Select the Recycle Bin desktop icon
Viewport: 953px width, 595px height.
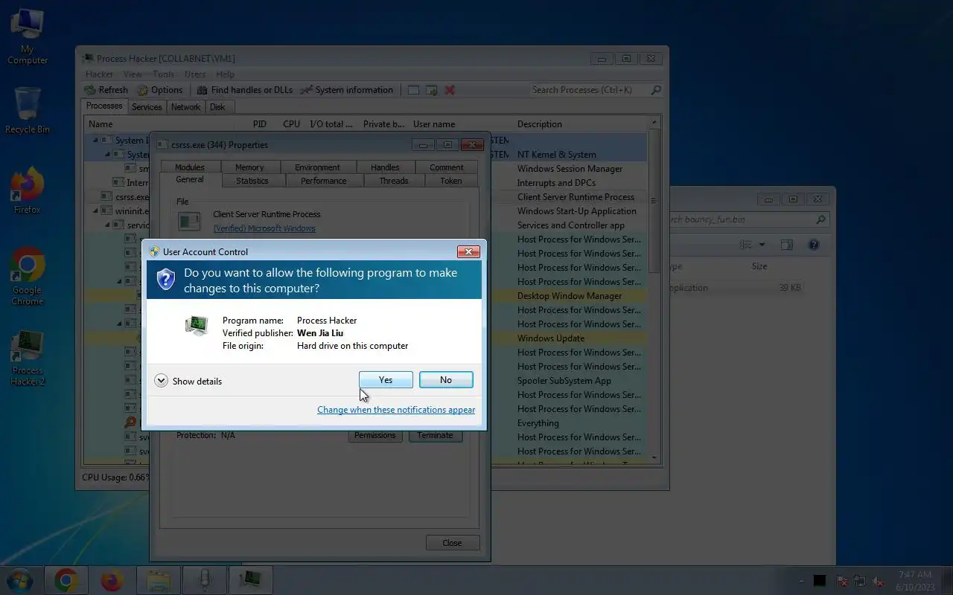pos(28,110)
